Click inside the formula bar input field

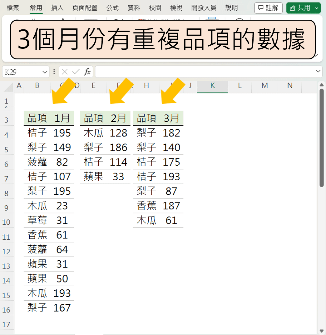[x=205, y=72]
